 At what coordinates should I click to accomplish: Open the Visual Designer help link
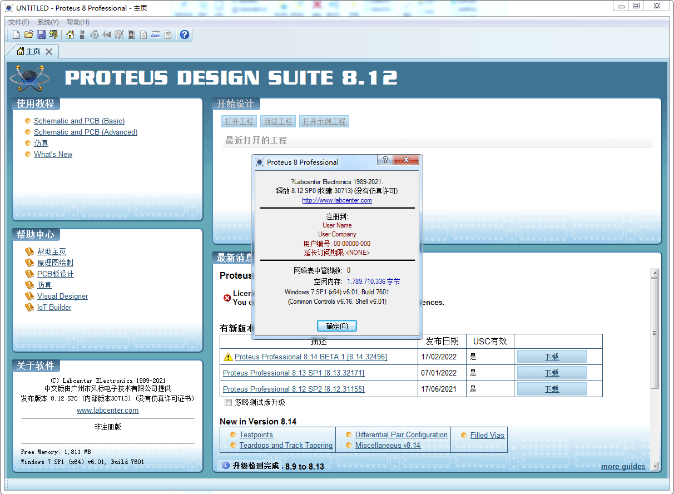[62, 296]
